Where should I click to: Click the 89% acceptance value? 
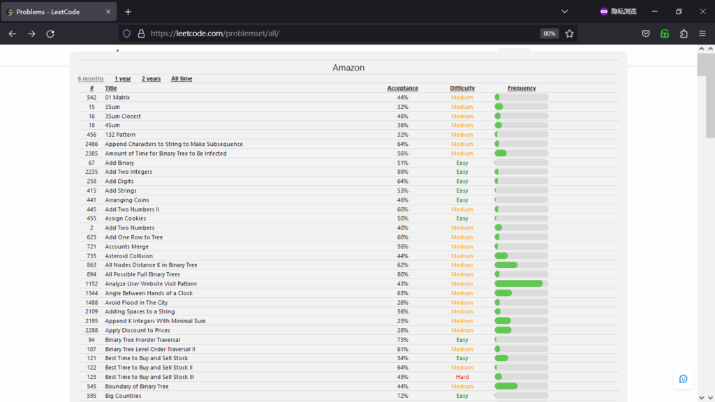[x=403, y=172]
